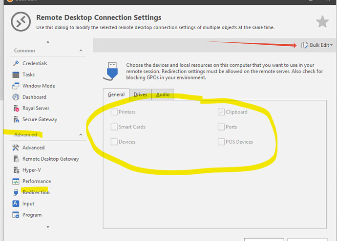Select the Secure Gateway icon

click(x=16, y=119)
